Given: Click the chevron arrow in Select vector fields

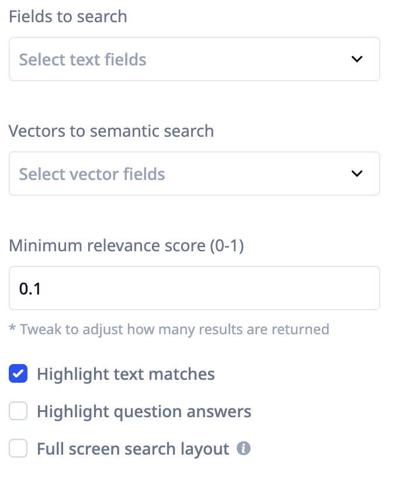Looking at the screenshot, I should click(x=357, y=174).
